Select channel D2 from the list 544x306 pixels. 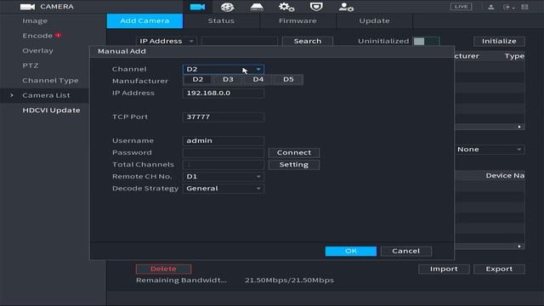coord(198,79)
